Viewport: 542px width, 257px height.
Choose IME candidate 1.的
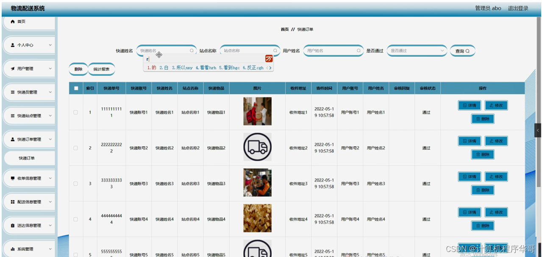click(152, 68)
